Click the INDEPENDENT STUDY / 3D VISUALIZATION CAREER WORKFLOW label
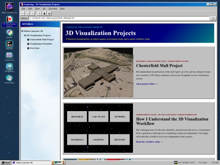Image resolution: width=220 pixels, height=165 pixels. click(x=166, y=114)
